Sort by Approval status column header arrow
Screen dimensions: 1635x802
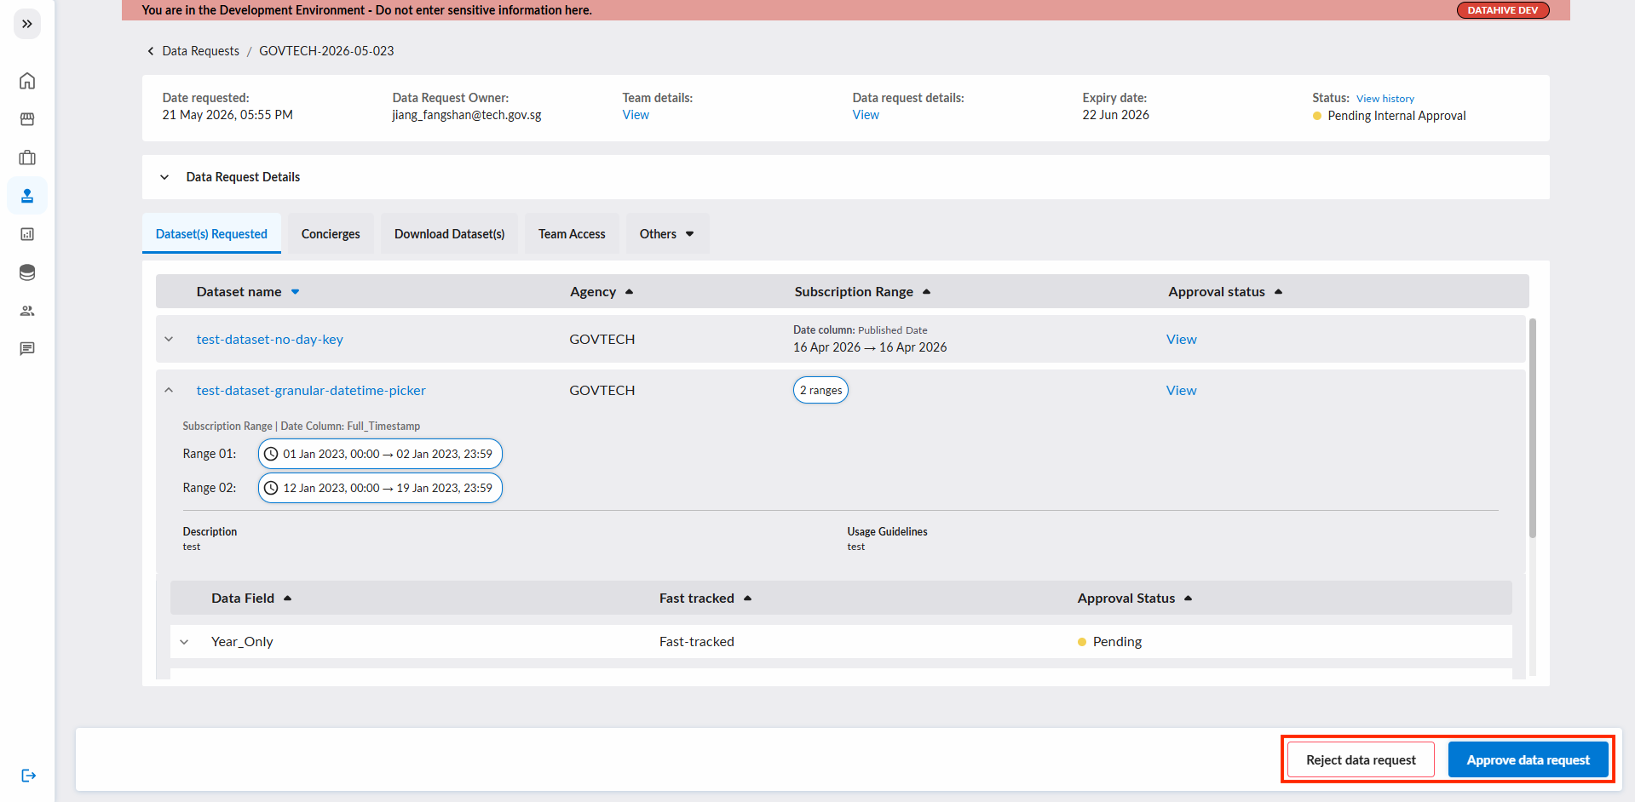coord(1279,292)
